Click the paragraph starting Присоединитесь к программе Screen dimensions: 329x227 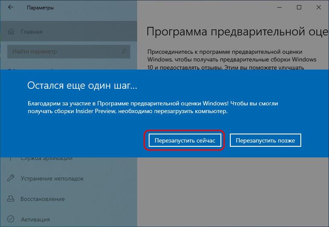[232, 60]
